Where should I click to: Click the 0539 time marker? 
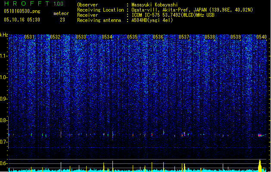(x=236, y=37)
